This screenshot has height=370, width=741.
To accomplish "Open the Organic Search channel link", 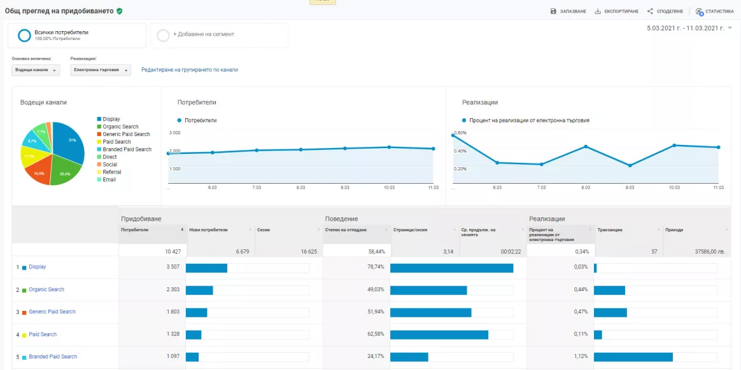I will point(46,289).
